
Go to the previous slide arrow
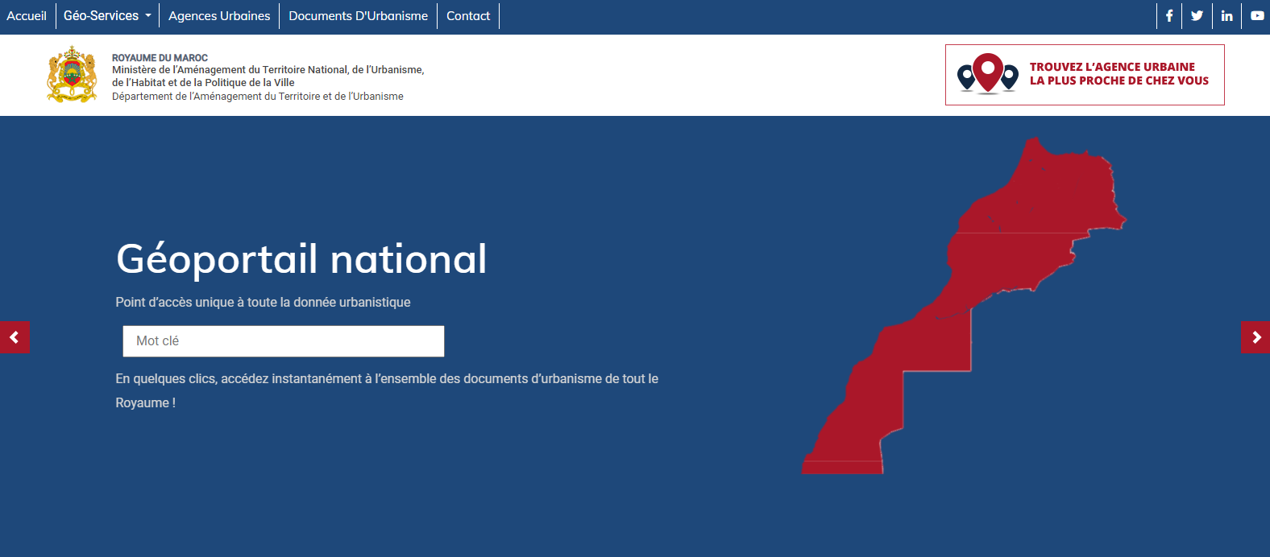coord(15,337)
